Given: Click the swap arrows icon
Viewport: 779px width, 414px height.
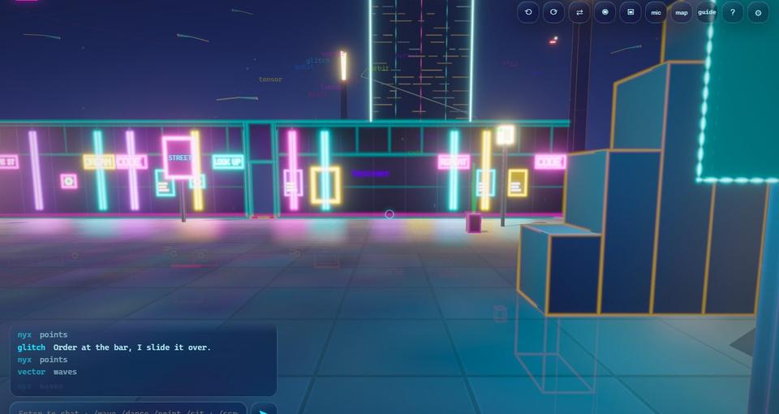Looking at the screenshot, I should pos(579,12).
